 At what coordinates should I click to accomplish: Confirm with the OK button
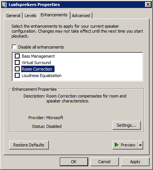click(x=74, y=162)
